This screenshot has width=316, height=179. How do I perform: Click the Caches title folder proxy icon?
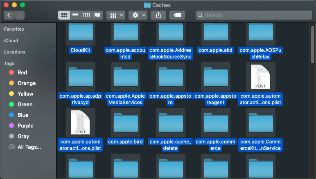pos(147,5)
